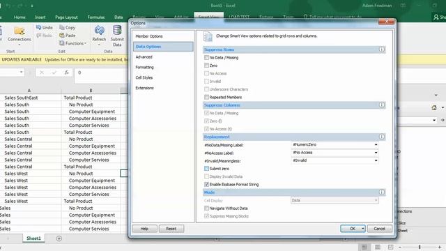Screen dimensions: 446x251
Task: Click the Paste icon in Edit group
Action: pos(62,36)
